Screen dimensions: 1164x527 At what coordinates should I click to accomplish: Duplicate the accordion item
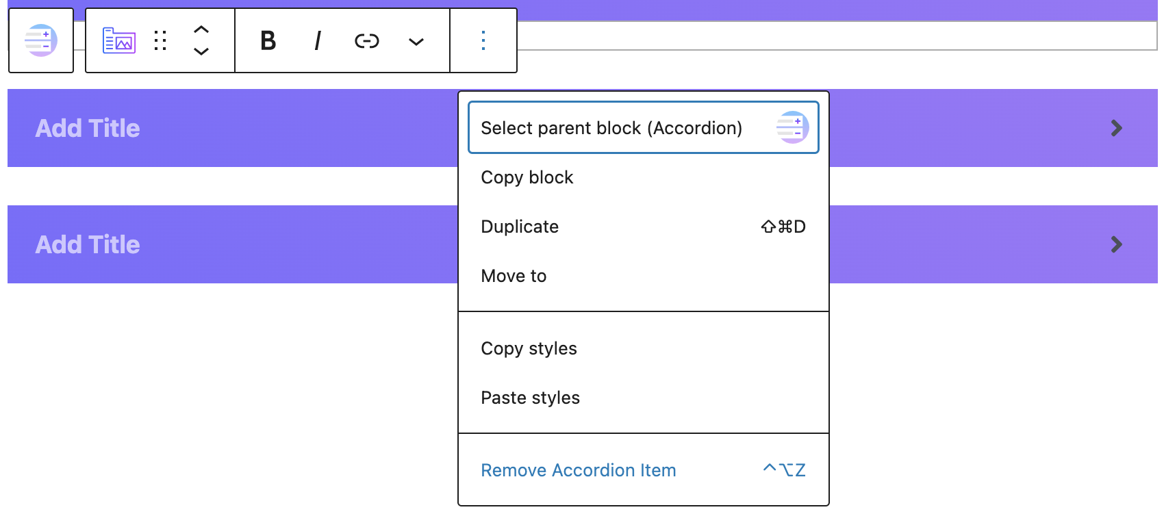coord(644,227)
